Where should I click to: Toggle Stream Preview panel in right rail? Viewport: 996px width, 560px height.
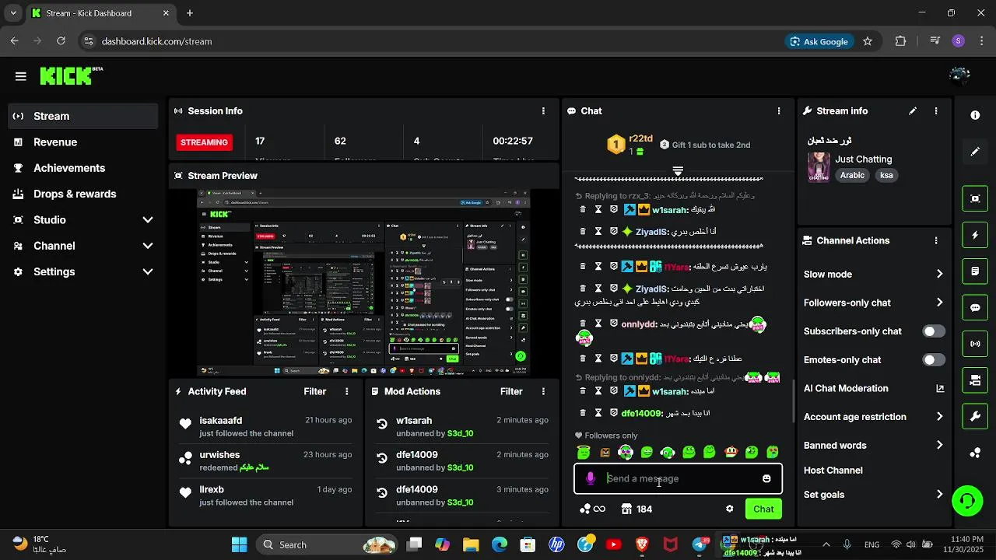(975, 198)
